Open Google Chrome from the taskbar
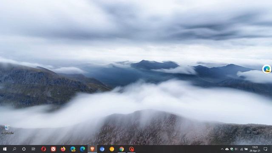 pyautogui.click(x=122, y=149)
